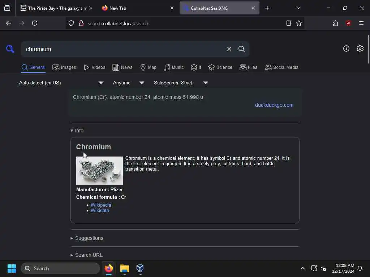Show hidden system tray icons
This screenshot has height=277, width=370.
tap(303, 268)
